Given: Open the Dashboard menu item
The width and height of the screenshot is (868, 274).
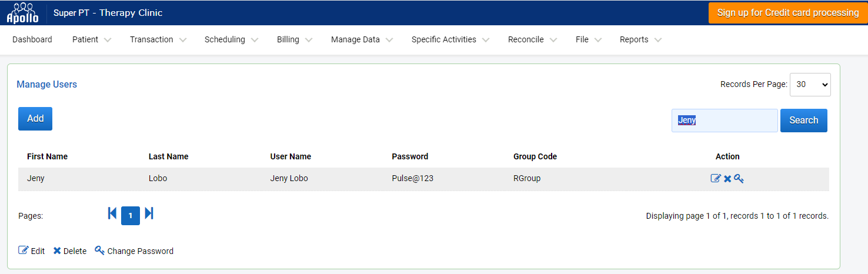Looking at the screenshot, I should [32, 39].
